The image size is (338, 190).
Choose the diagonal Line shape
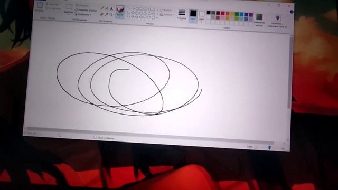[x=129, y=8]
